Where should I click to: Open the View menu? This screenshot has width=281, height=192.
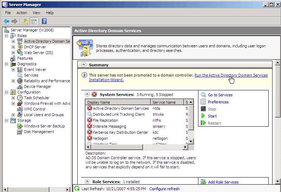click(36, 13)
